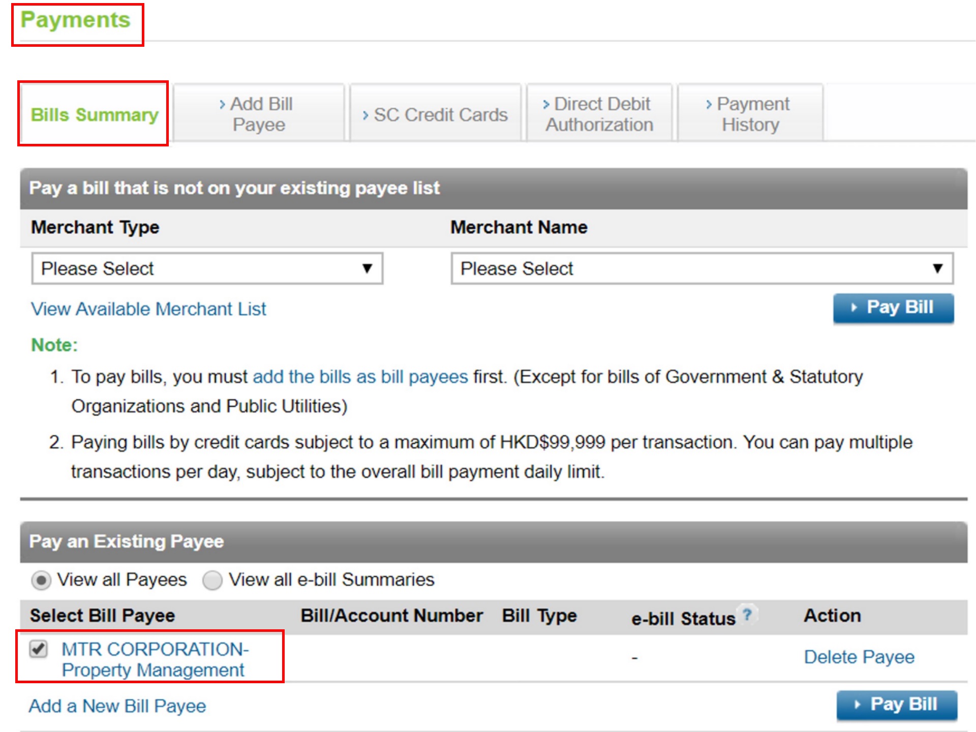The width and height of the screenshot is (976, 732).
Task: Open the Merchant Name dropdown
Action: click(701, 268)
